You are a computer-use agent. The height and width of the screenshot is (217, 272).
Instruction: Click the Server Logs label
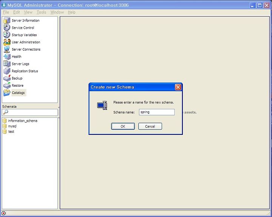pyautogui.click(x=20, y=64)
